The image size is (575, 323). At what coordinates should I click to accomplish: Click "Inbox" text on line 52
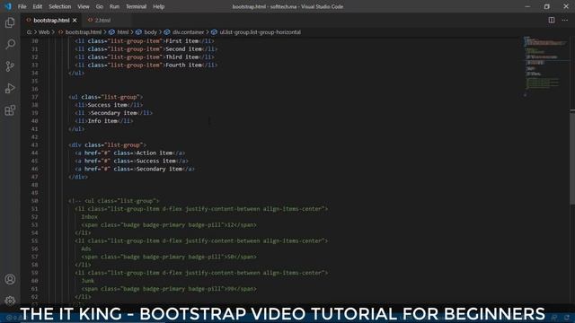90,217
